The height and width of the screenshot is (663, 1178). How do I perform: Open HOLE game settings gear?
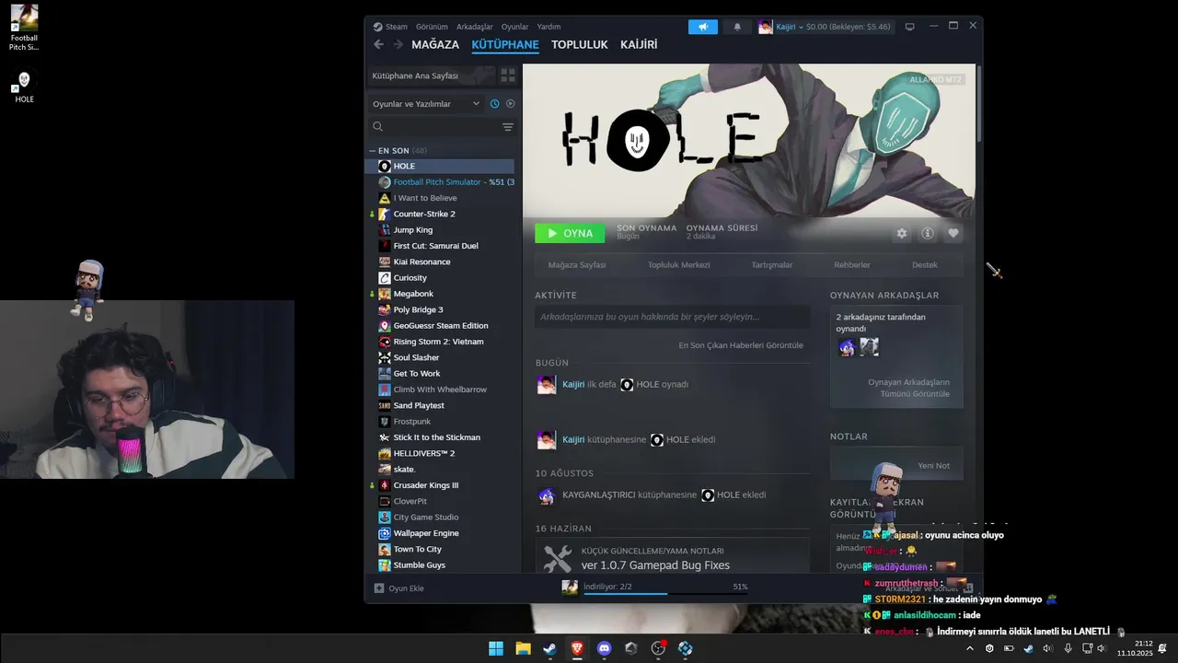click(902, 234)
